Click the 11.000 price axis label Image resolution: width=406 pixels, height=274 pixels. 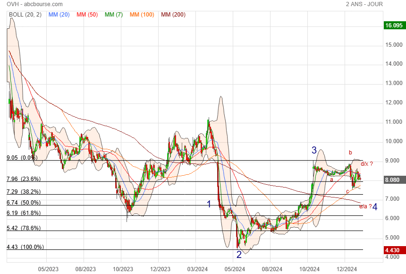(394, 122)
